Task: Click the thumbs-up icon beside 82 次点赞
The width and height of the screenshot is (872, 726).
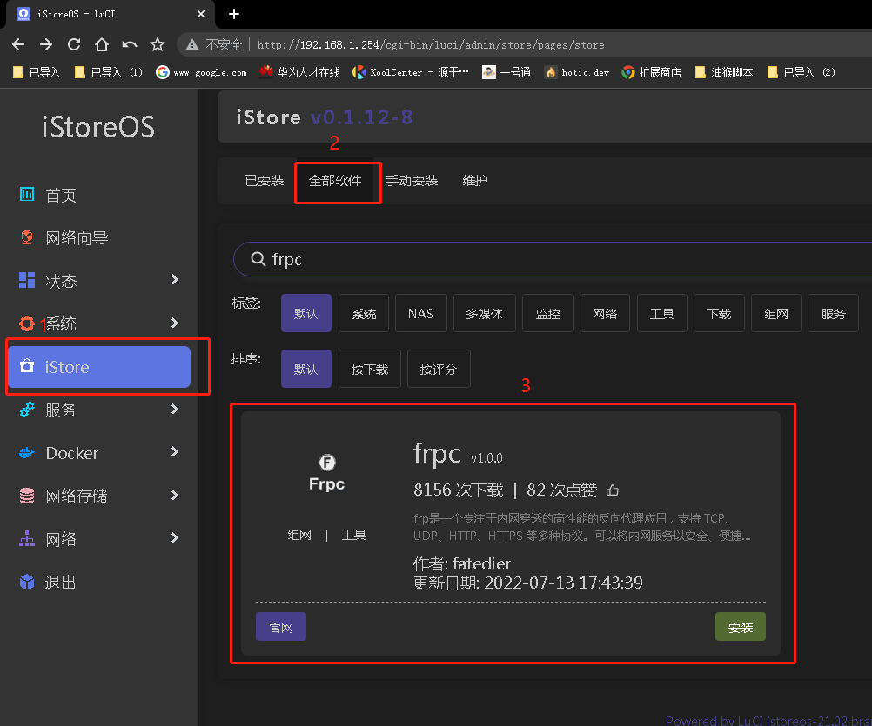Action: click(x=613, y=490)
